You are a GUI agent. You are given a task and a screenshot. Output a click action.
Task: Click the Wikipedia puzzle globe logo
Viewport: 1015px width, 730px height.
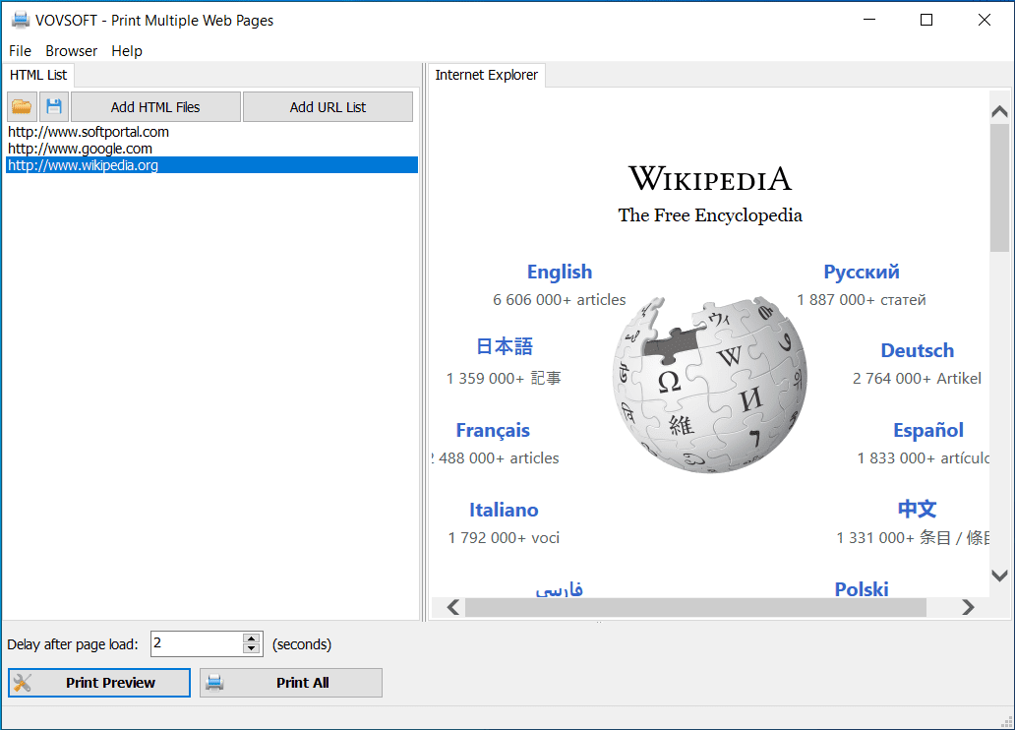click(x=710, y=384)
